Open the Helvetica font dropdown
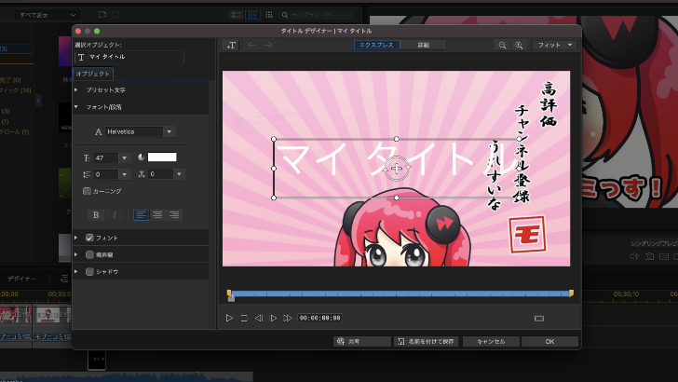The height and width of the screenshot is (382, 678). (x=169, y=132)
